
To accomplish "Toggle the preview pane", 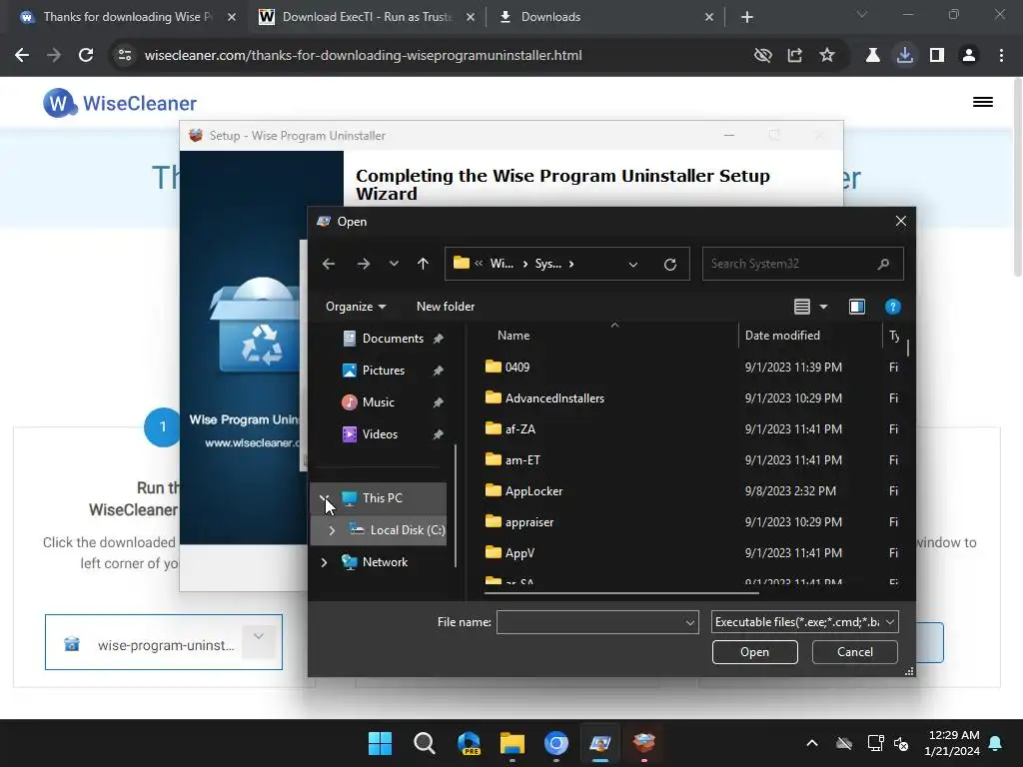I will pyautogui.click(x=856, y=307).
